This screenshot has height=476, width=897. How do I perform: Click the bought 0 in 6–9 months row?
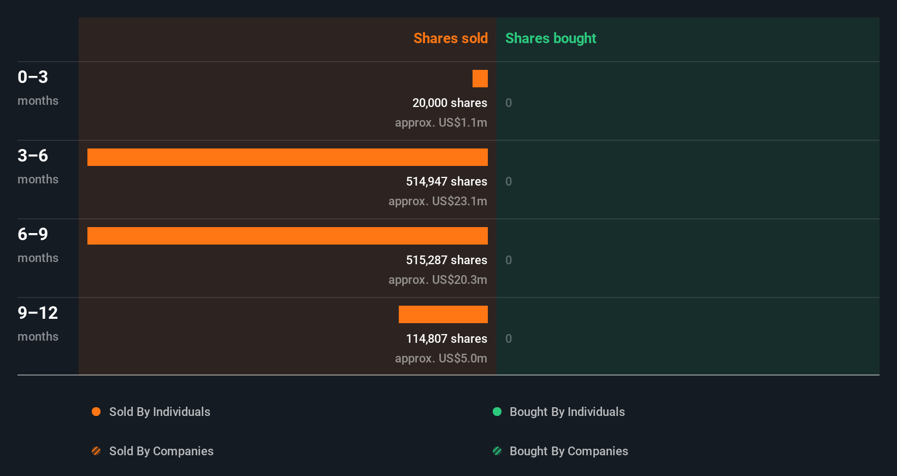click(x=509, y=260)
